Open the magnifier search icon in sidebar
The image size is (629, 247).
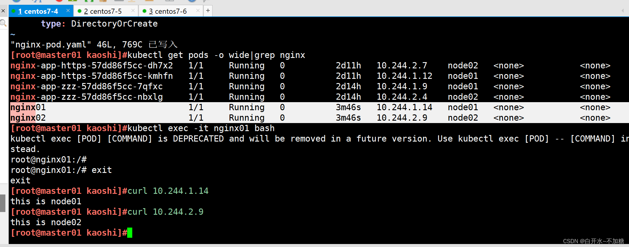tap(3, 23)
